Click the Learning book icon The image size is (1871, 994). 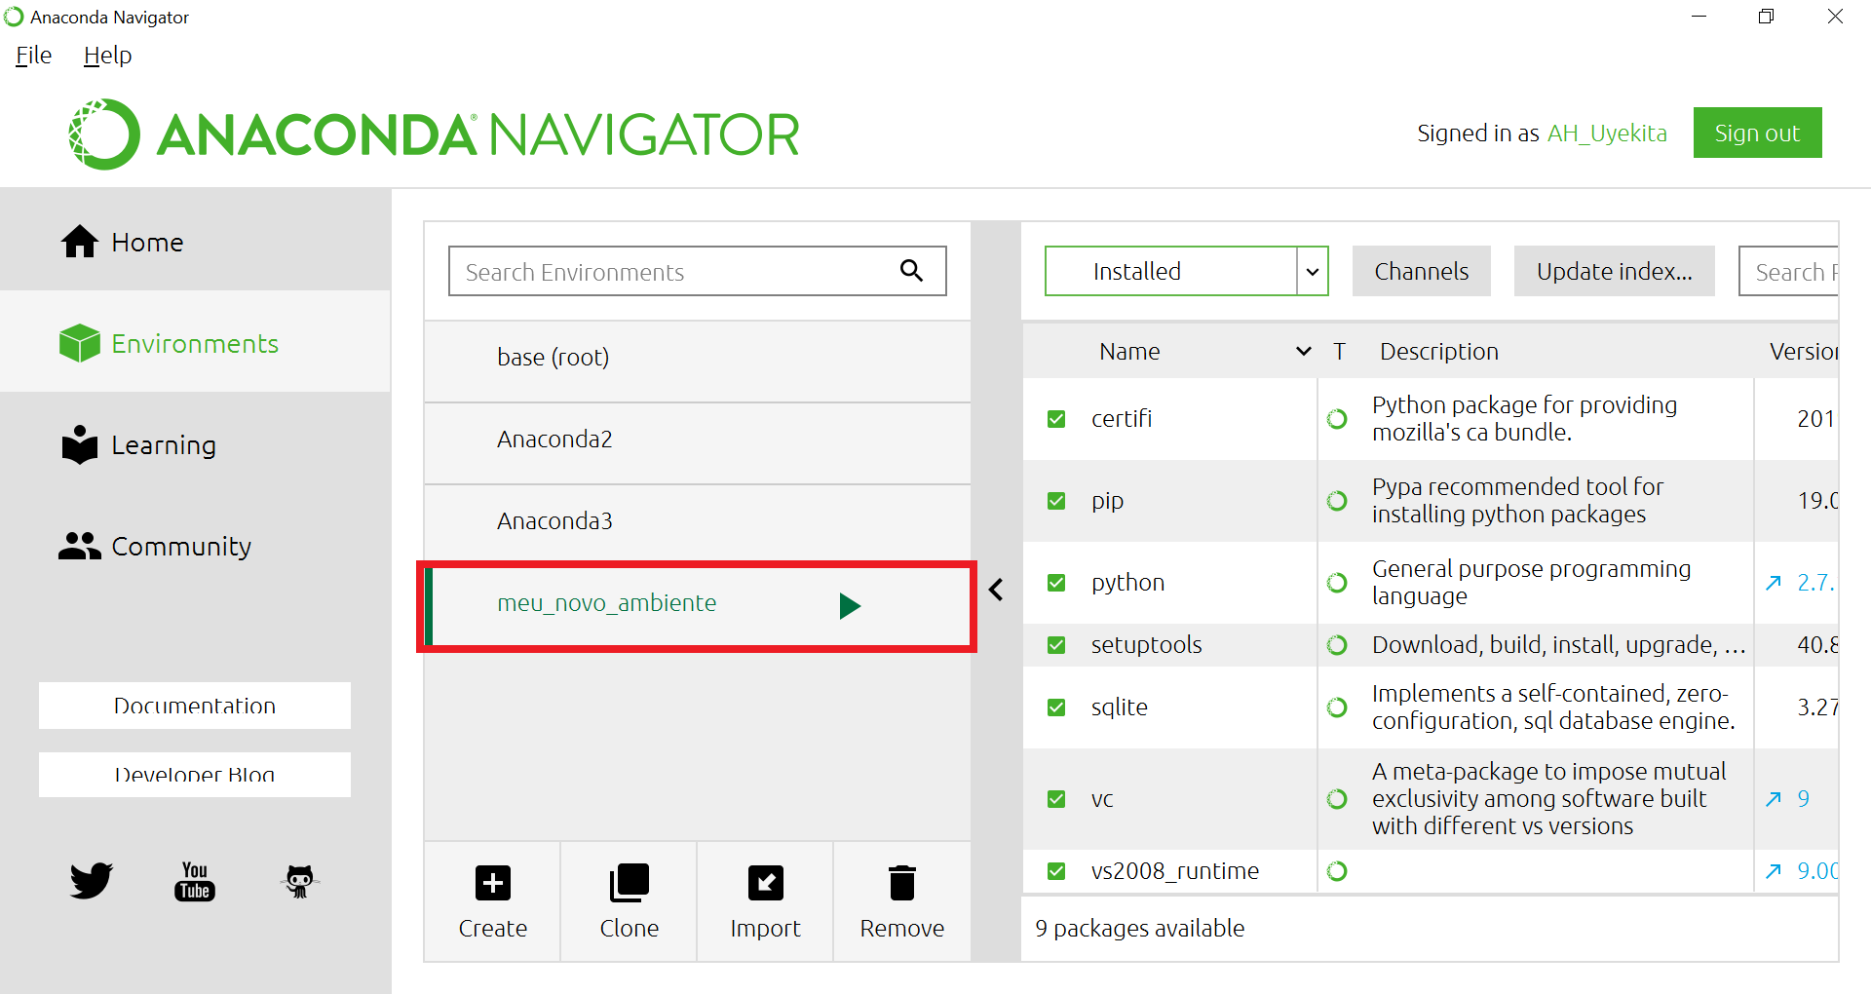point(80,444)
